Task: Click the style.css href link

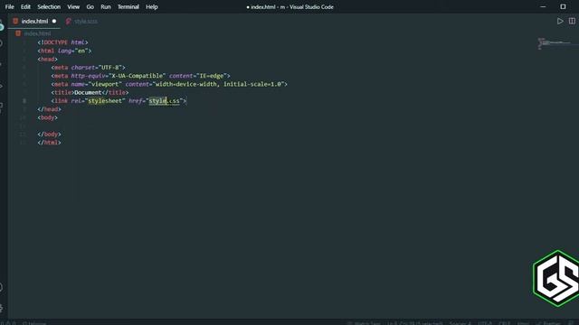Action: [x=165, y=101]
